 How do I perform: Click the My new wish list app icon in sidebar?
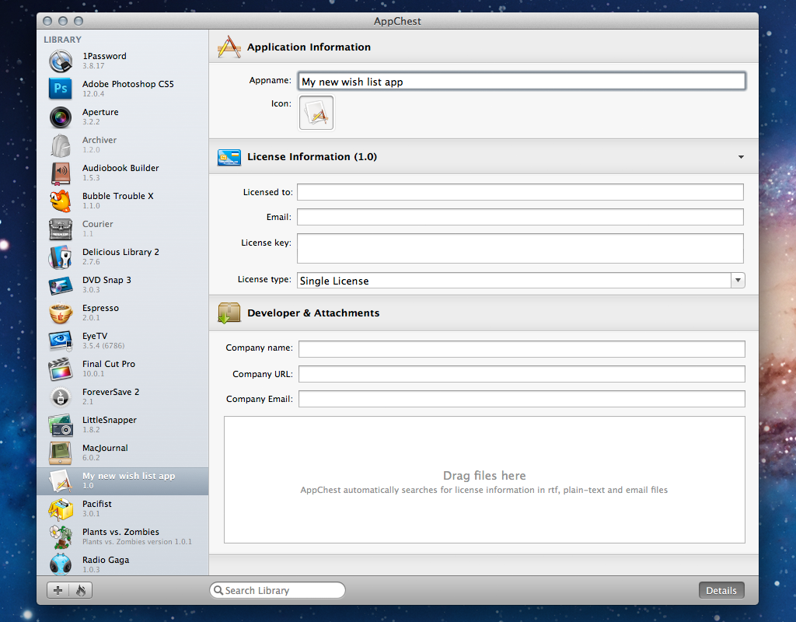click(61, 480)
